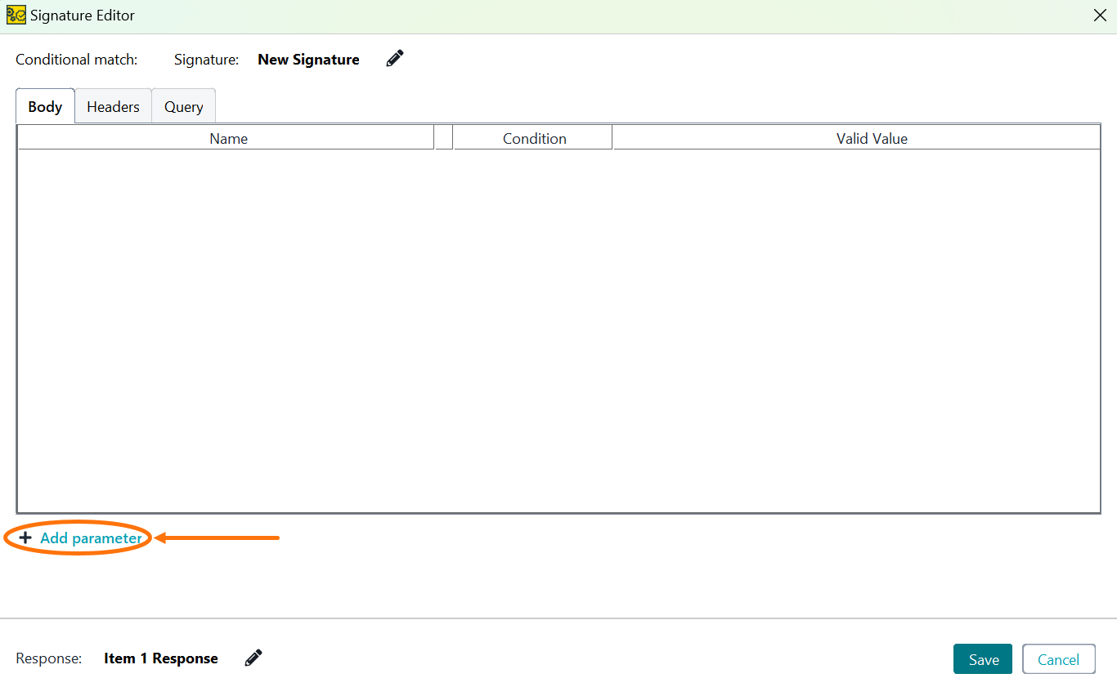
Task: Click the Signature Editor icon in the title bar
Action: [16, 15]
